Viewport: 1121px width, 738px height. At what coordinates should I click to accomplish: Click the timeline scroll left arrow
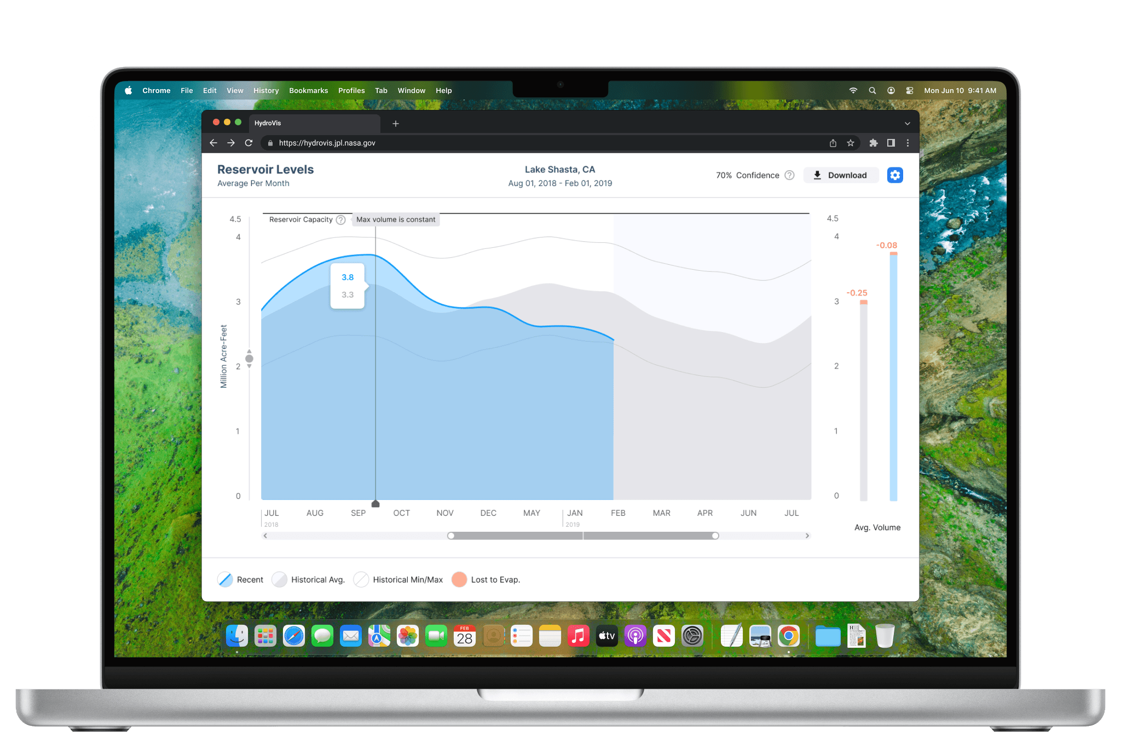coord(265,536)
